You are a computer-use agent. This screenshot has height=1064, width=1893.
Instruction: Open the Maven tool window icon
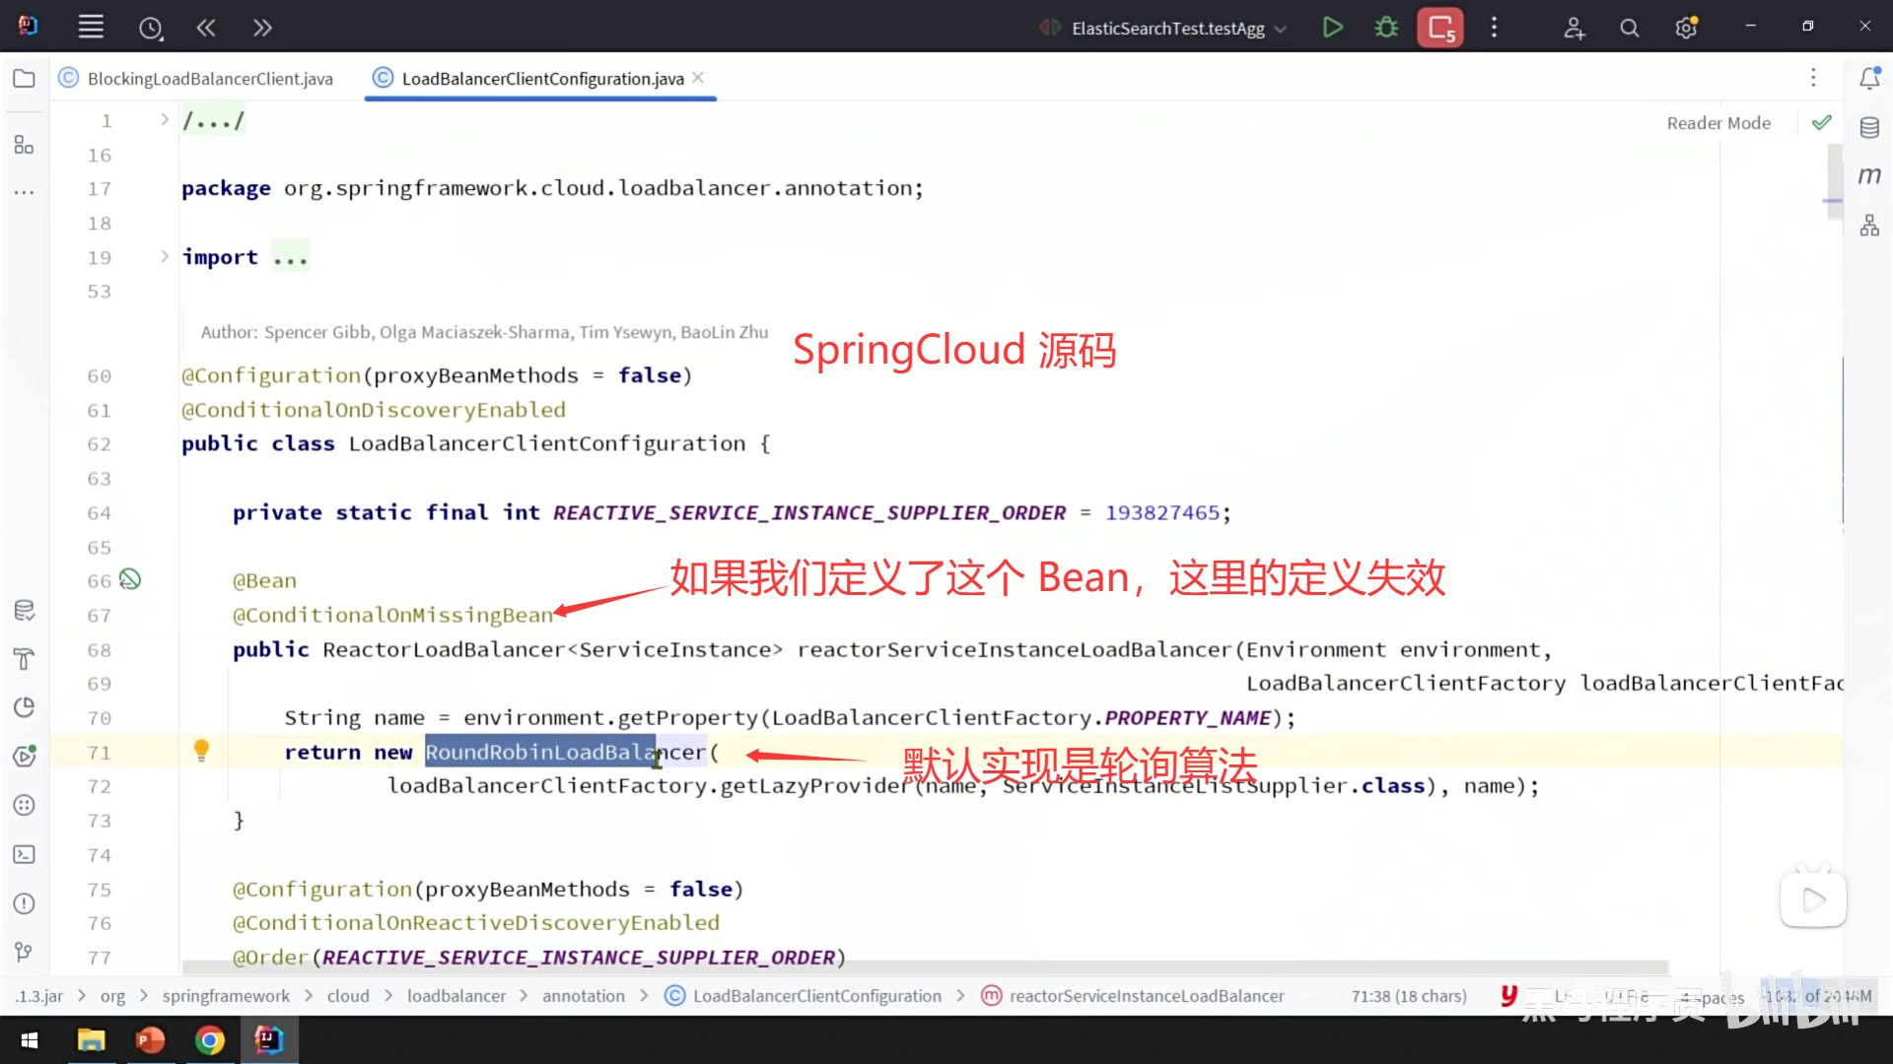click(x=1869, y=176)
